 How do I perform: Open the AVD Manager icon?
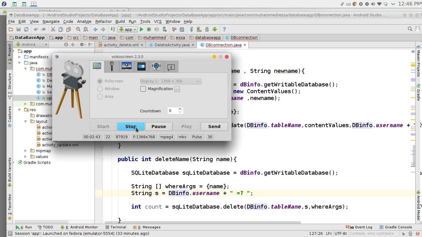[x=199, y=29]
